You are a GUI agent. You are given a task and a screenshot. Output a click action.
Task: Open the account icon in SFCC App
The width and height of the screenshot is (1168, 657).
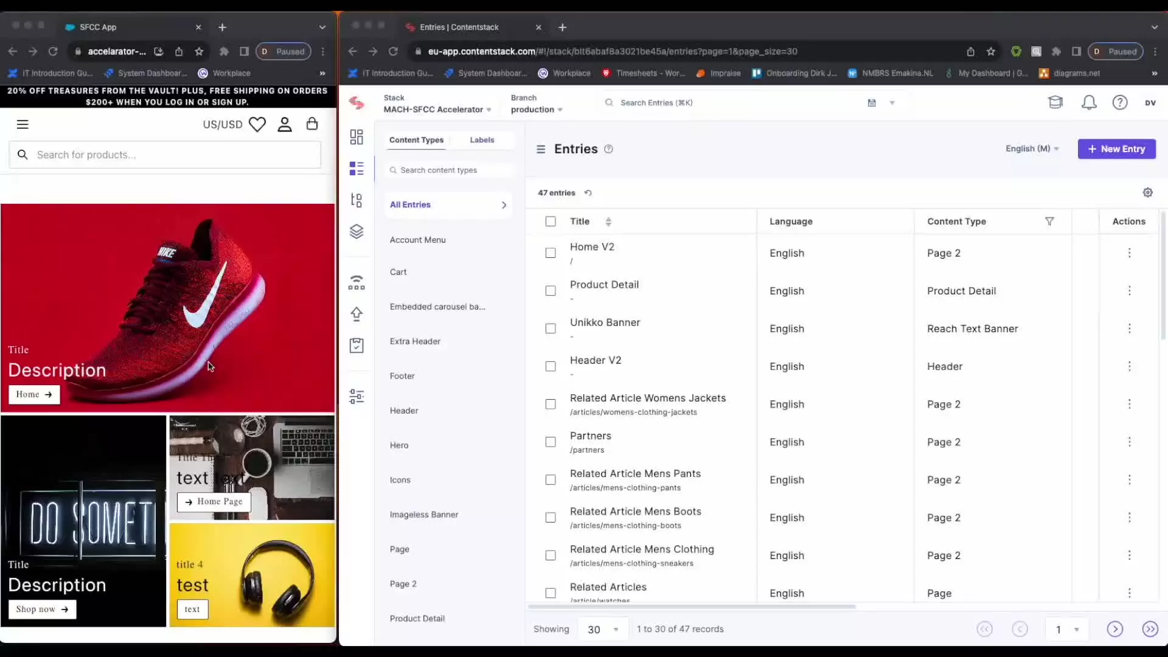[x=285, y=124]
